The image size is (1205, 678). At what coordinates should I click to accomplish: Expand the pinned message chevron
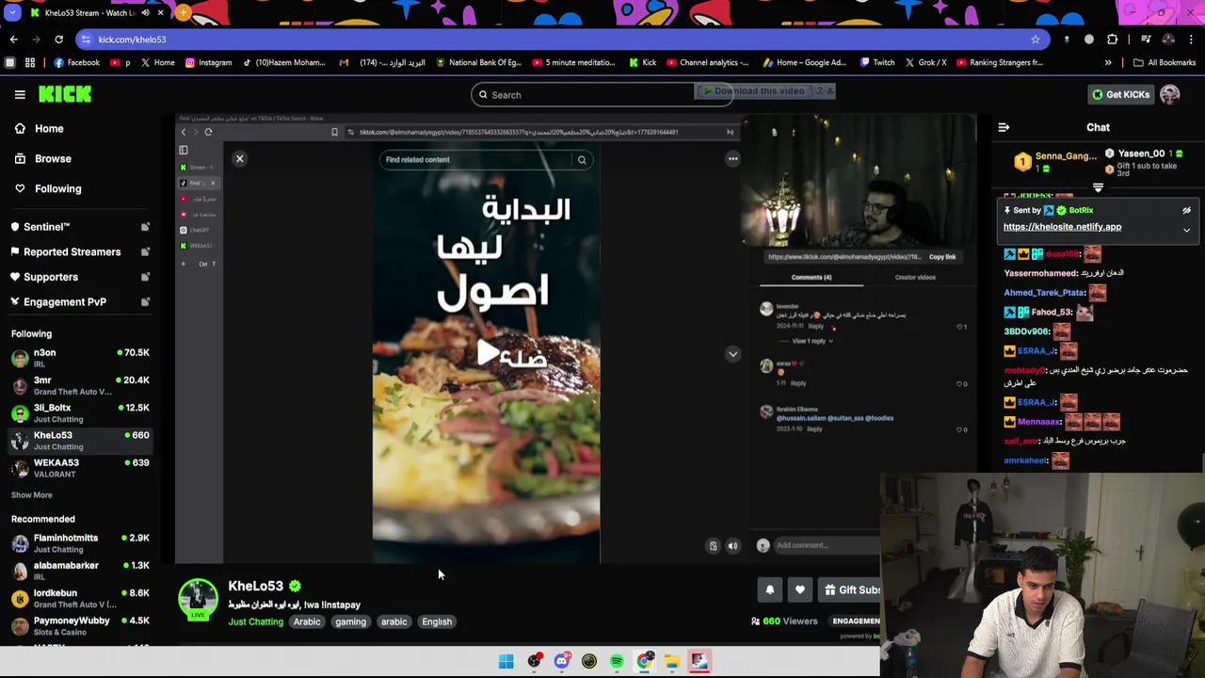point(1186,230)
